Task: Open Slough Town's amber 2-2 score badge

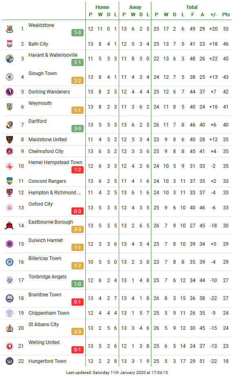Action: coord(78,80)
